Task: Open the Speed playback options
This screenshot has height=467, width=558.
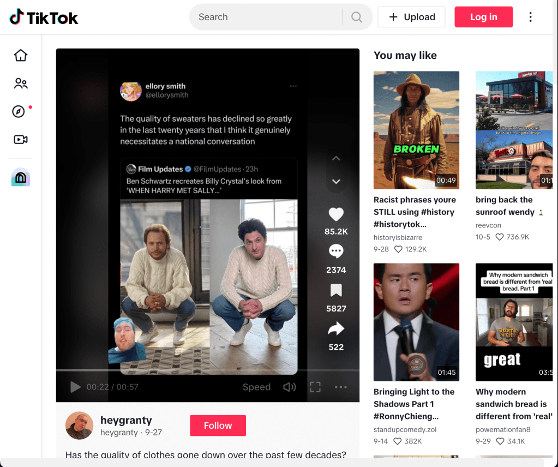Action: 256,387
